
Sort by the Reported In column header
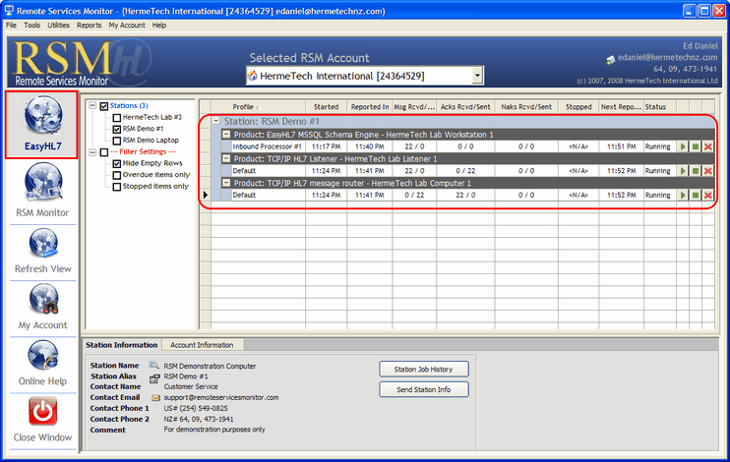tap(370, 106)
